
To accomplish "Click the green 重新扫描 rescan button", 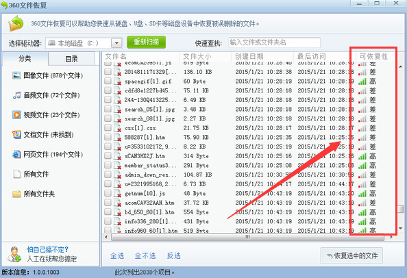I will [146, 42].
